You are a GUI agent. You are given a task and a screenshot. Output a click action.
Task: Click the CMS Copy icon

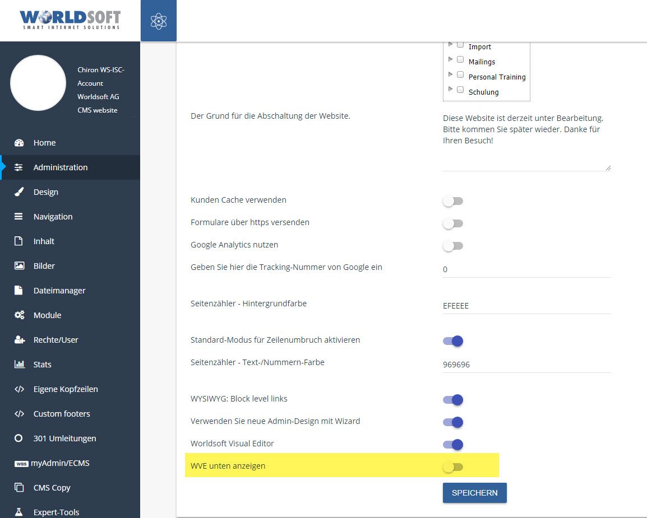[x=19, y=488]
